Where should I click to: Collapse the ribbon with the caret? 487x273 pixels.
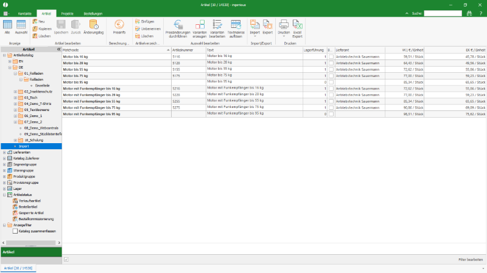tap(407, 13)
